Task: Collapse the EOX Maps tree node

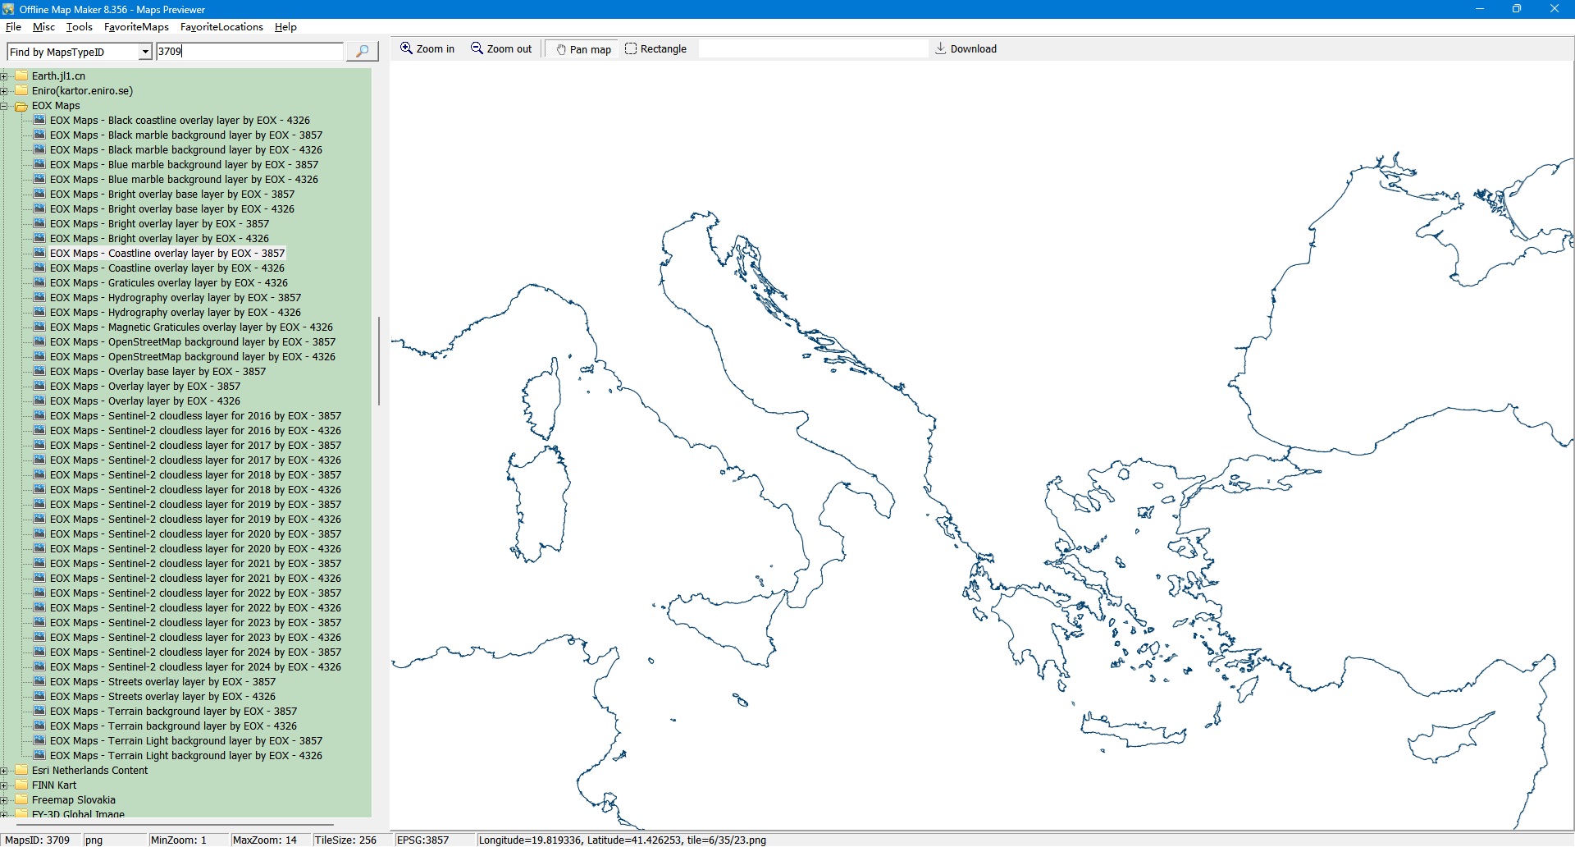Action: click(4, 106)
